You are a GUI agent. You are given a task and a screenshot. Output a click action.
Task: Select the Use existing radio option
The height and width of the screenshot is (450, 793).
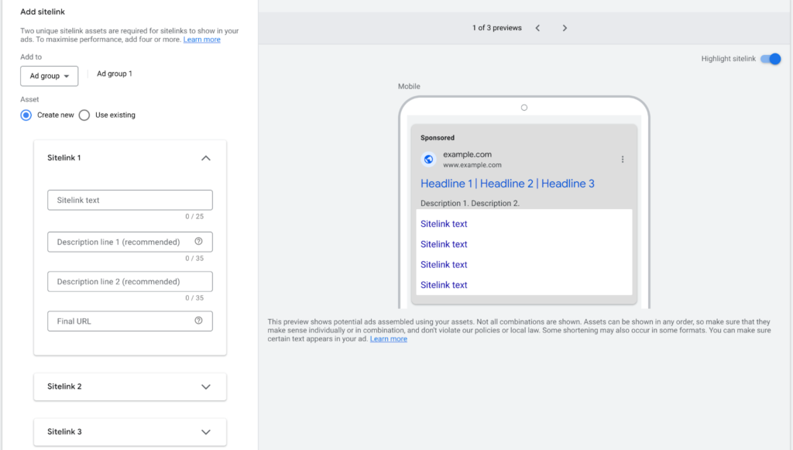pos(84,115)
